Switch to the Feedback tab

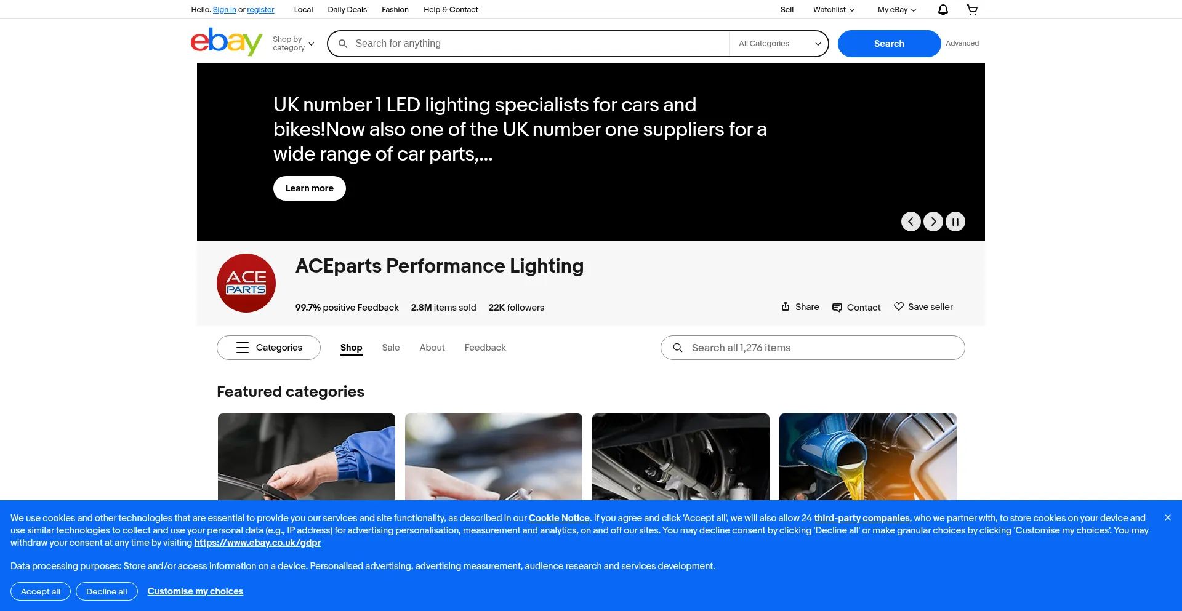tap(485, 348)
